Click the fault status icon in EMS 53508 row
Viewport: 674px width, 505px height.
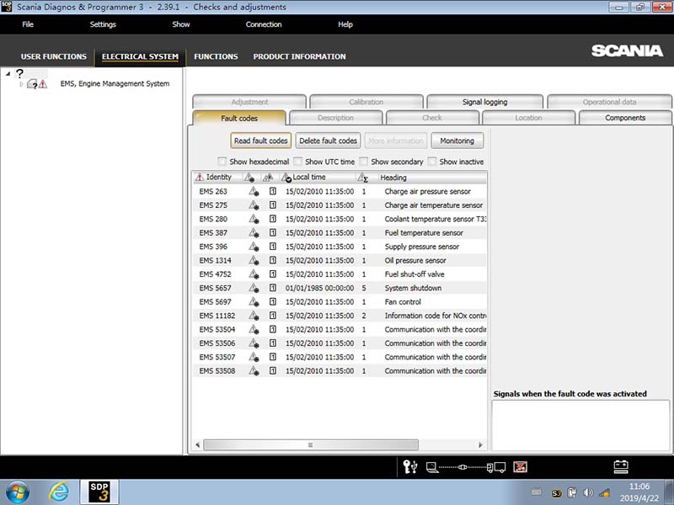(x=254, y=370)
